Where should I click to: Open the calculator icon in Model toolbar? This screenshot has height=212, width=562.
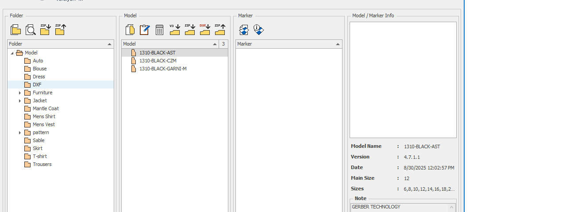tap(160, 30)
